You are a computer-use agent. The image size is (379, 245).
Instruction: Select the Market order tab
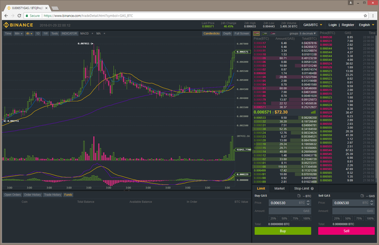coord(280,188)
